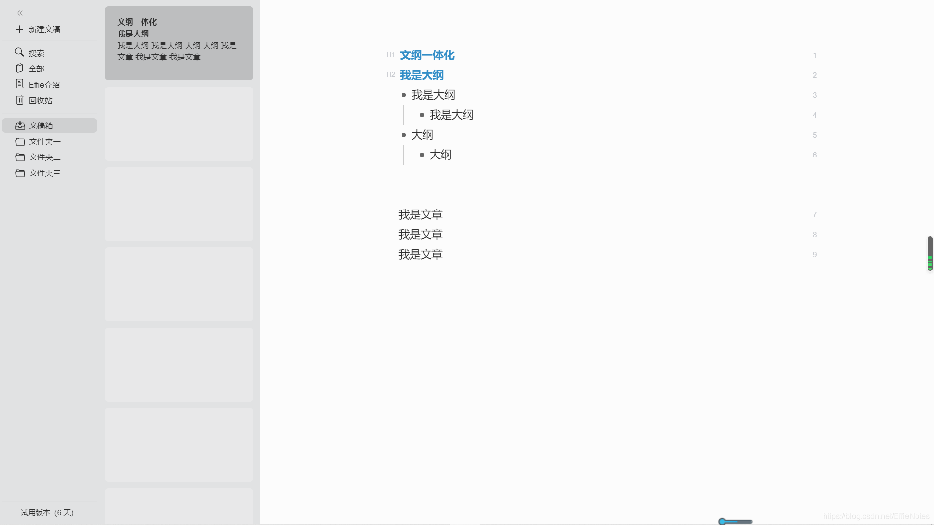Click the H2 heading marker
The image size is (934, 525).
click(390, 75)
